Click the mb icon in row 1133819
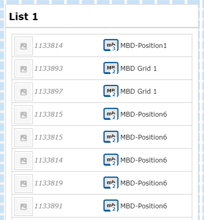 (111, 183)
